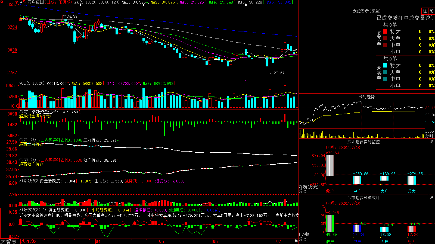The width and height of the screenshot is (435, 244).
Task: Click the 日线,前复权 period label
Action: tap(58, 2)
